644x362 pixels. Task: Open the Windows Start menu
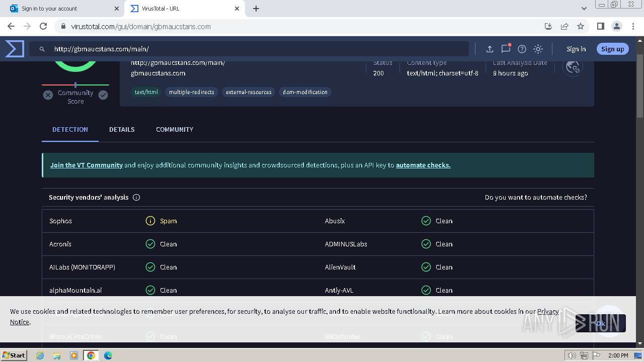(14, 355)
